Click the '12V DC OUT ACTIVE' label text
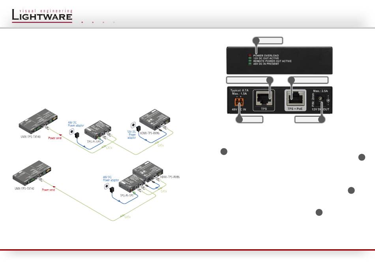 coord(266,58)
